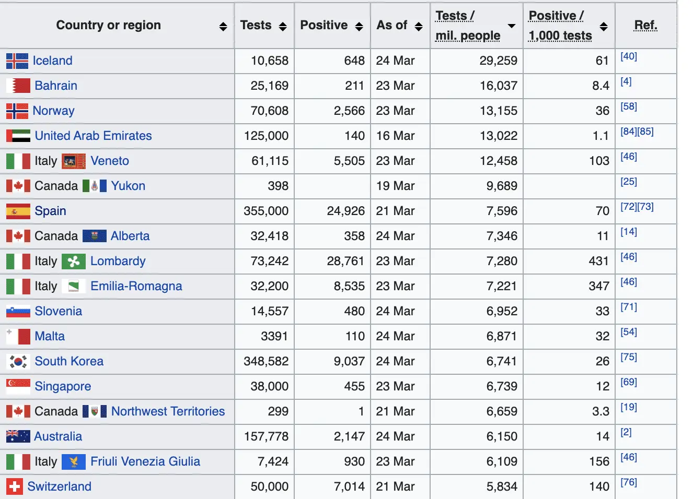Click the Ref. column header
The width and height of the screenshot is (693, 499).
click(645, 26)
